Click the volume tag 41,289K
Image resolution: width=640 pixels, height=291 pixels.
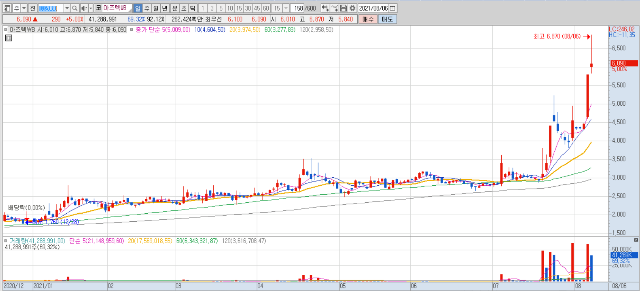(624, 255)
